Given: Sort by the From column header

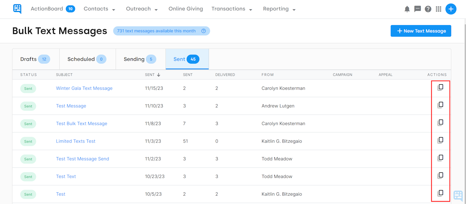Looking at the screenshot, I should coord(268,75).
